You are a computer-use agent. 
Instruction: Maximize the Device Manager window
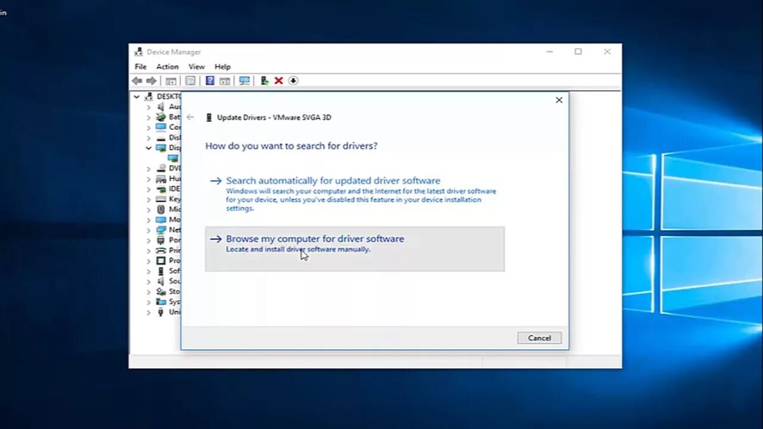(578, 52)
